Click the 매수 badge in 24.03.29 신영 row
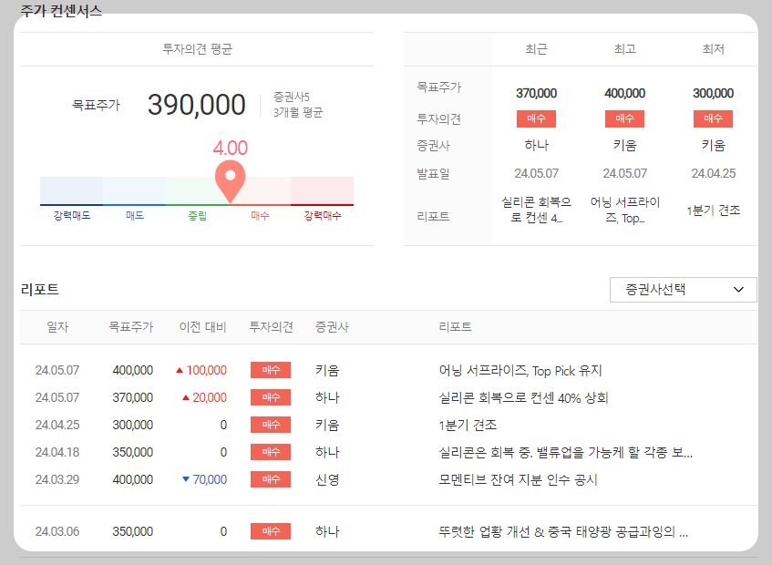772x565 pixels. click(271, 479)
